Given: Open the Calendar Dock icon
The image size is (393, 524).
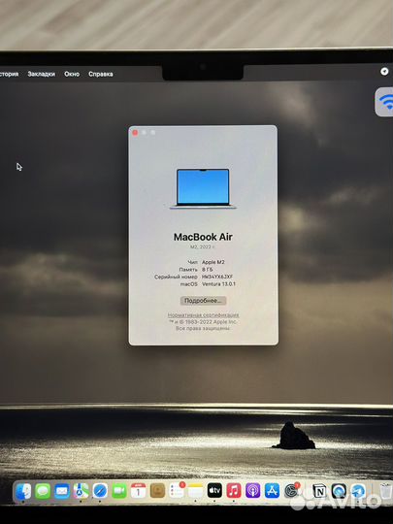Looking at the screenshot, I should coord(138,492).
